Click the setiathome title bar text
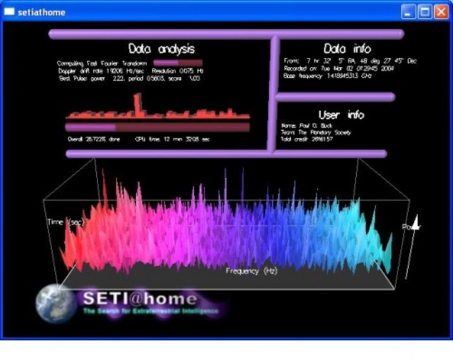 [41, 12]
